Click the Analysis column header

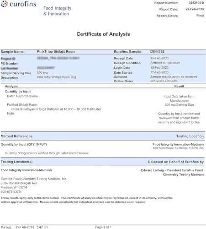click(x=11, y=86)
